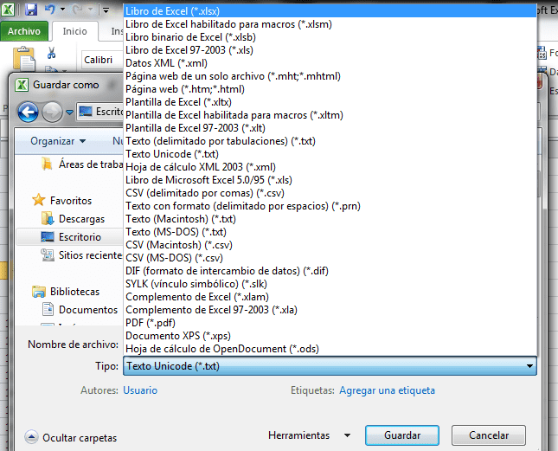
Task: Choose Plantilla de Excel (*.xltx)
Action: click(330, 102)
